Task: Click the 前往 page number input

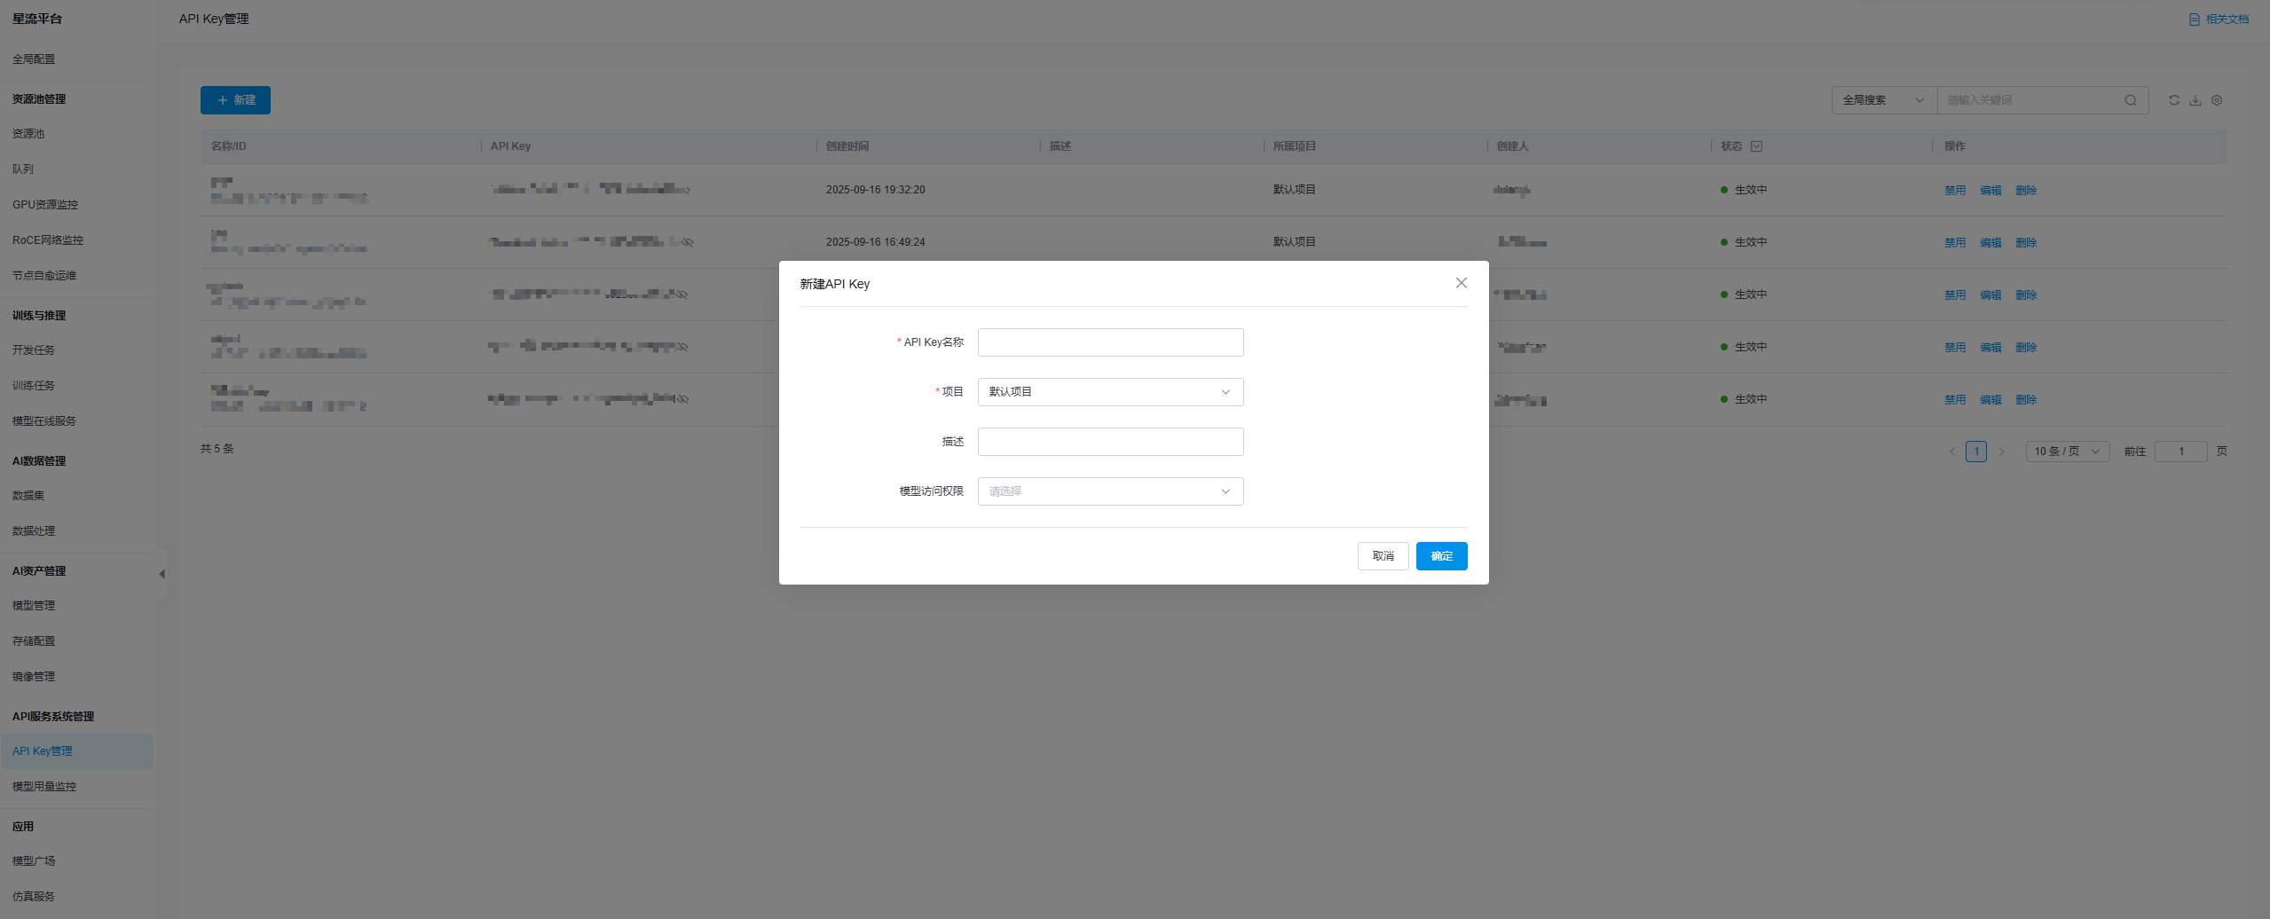Action: click(x=2180, y=452)
